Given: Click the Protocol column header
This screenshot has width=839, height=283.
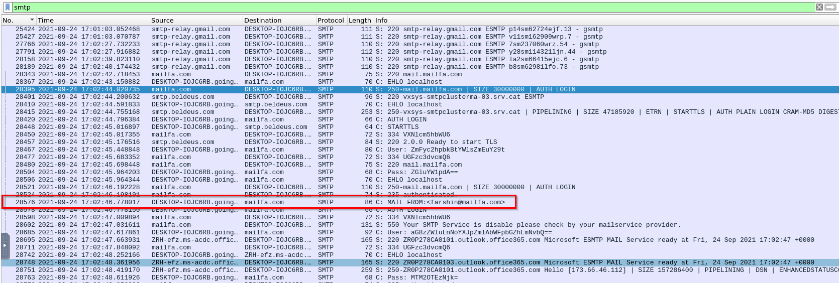Looking at the screenshot, I should click(330, 20).
